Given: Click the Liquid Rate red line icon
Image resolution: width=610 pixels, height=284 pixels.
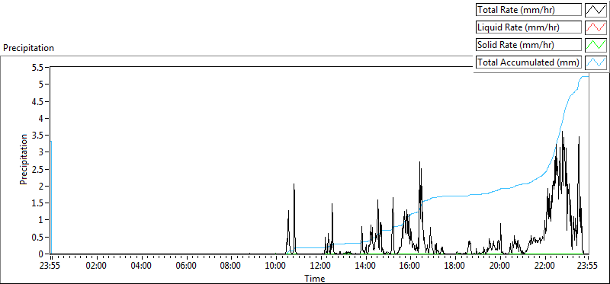Looking at the screenshot, I should (x=596, y=27).
